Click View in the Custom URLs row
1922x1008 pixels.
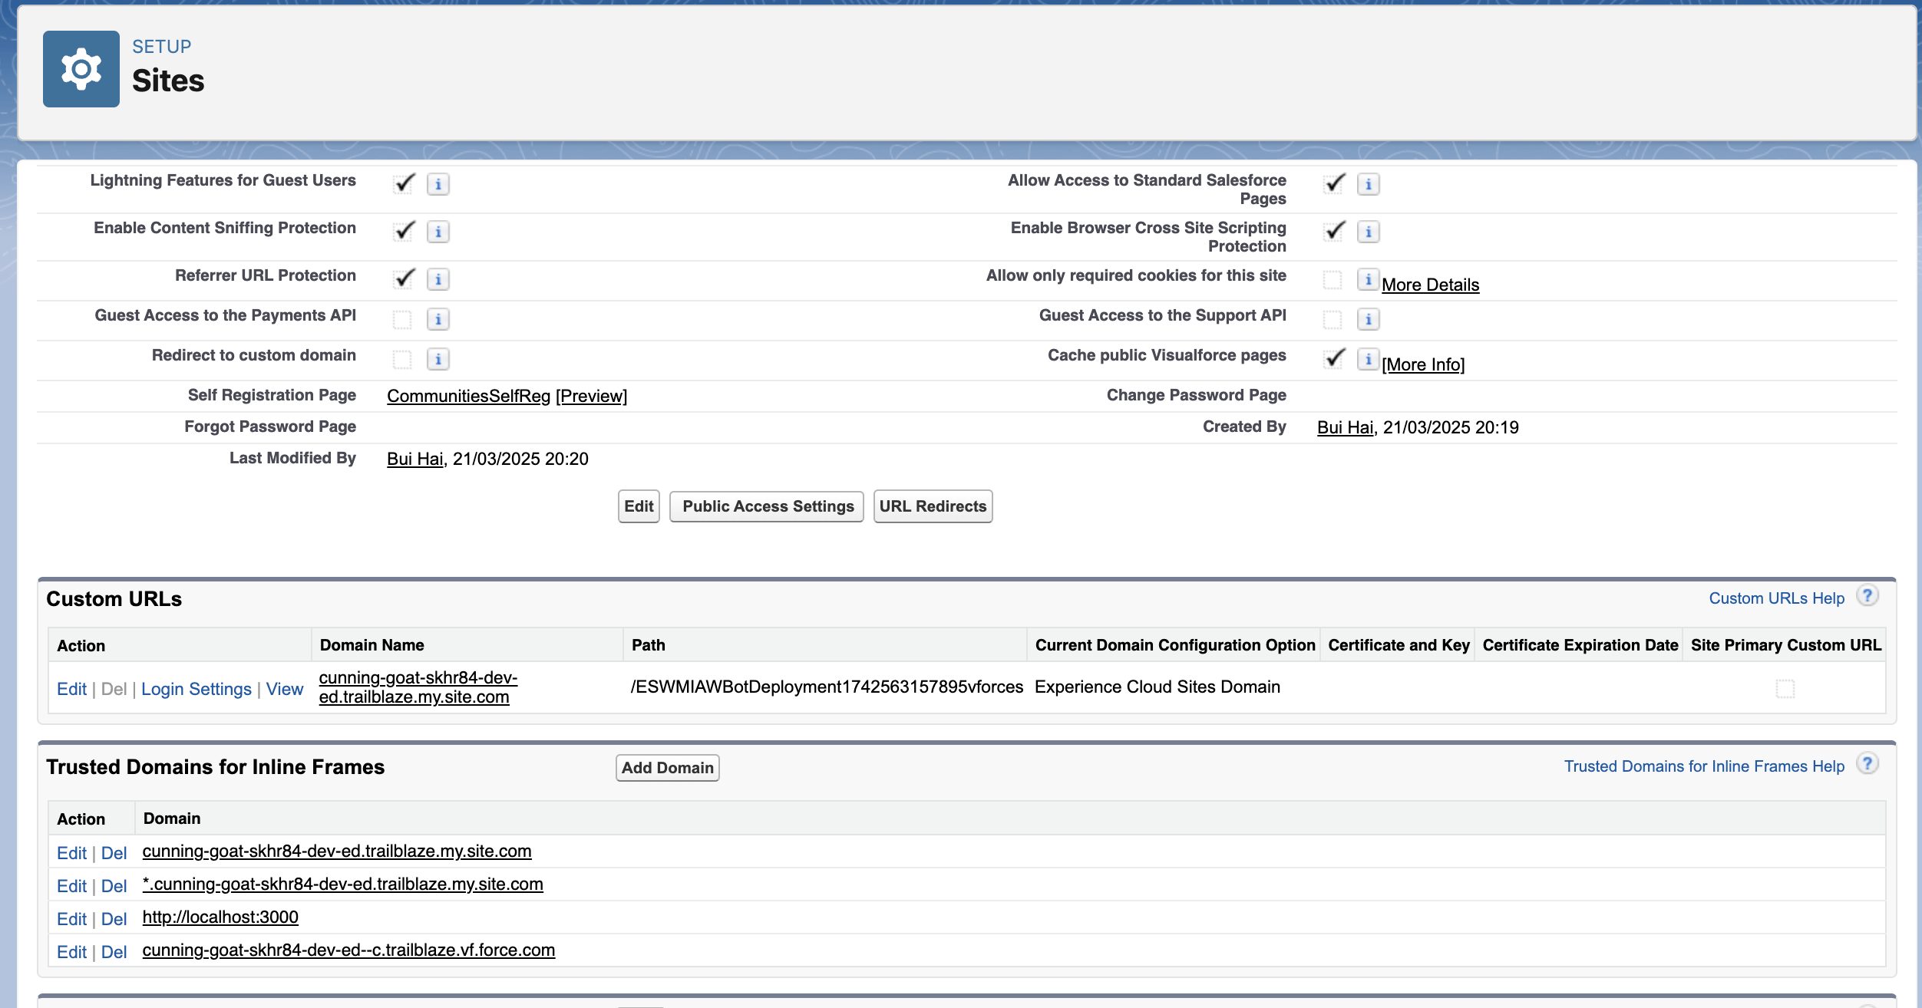click(x=285, y=689)
